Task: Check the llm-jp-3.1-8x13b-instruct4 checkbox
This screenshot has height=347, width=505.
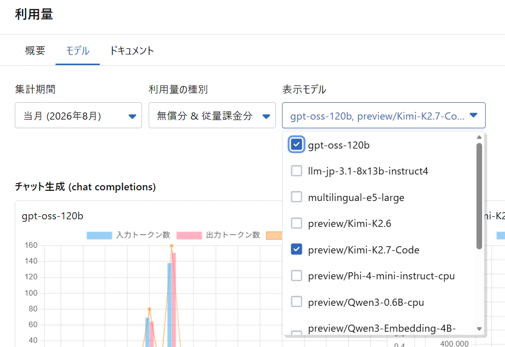Action: 296,171
